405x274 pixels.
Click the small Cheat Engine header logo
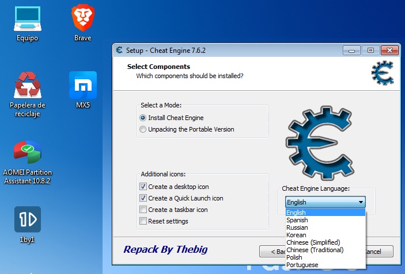(x=383, y=73)
